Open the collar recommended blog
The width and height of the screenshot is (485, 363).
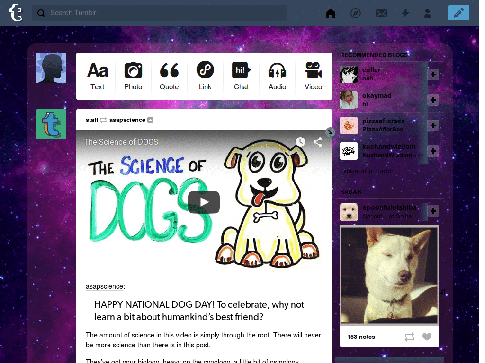pos(371,70)
